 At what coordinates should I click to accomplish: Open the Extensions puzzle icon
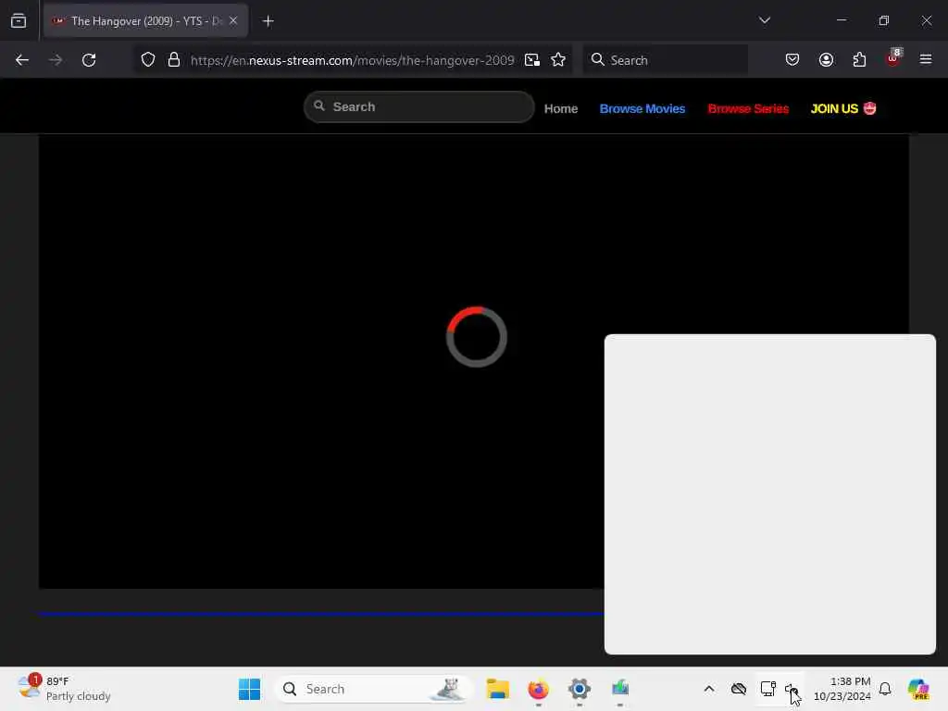pyautogui.click(x=859, y=59)
